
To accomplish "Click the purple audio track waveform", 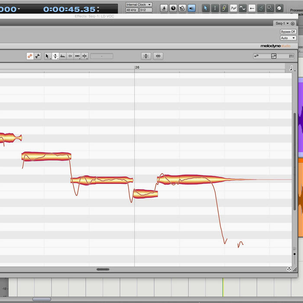I will [x=300, y=117].
